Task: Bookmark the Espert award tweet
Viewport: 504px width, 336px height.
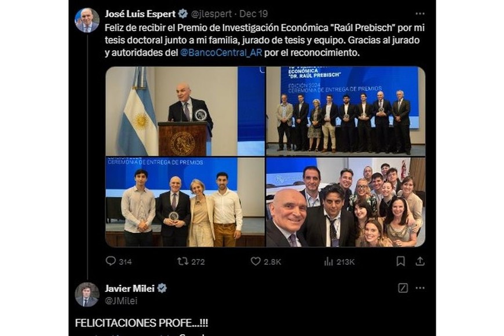Action: 400,261
